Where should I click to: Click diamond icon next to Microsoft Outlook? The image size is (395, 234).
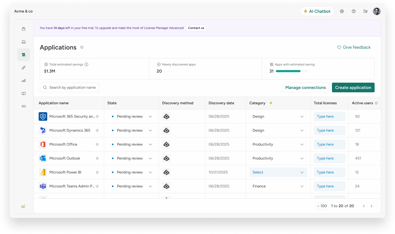click(97, 158)
